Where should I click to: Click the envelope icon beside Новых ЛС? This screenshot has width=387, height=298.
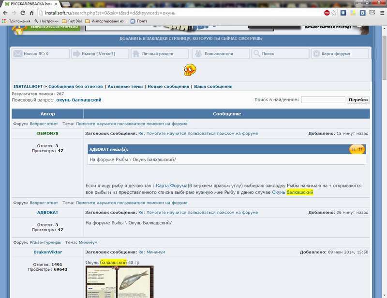pos(18,53)
